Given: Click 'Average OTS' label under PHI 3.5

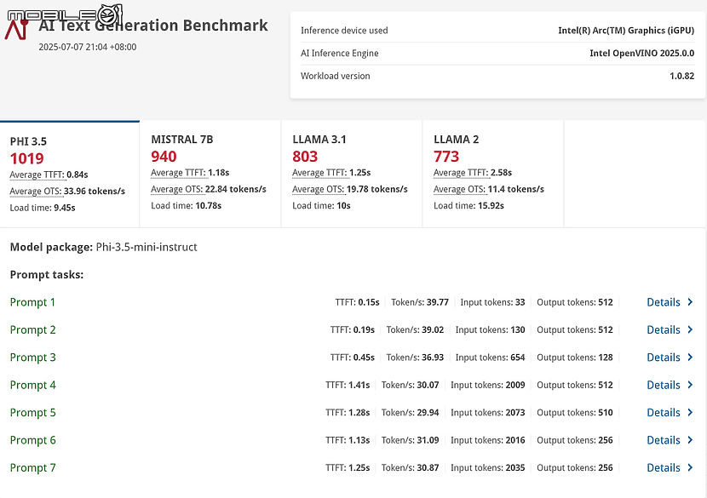Looking at the screenshot, I should coord(36,192).
